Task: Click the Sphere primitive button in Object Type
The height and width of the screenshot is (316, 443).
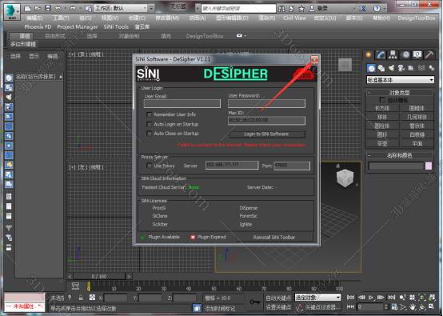Action: [x=382, y=117]
